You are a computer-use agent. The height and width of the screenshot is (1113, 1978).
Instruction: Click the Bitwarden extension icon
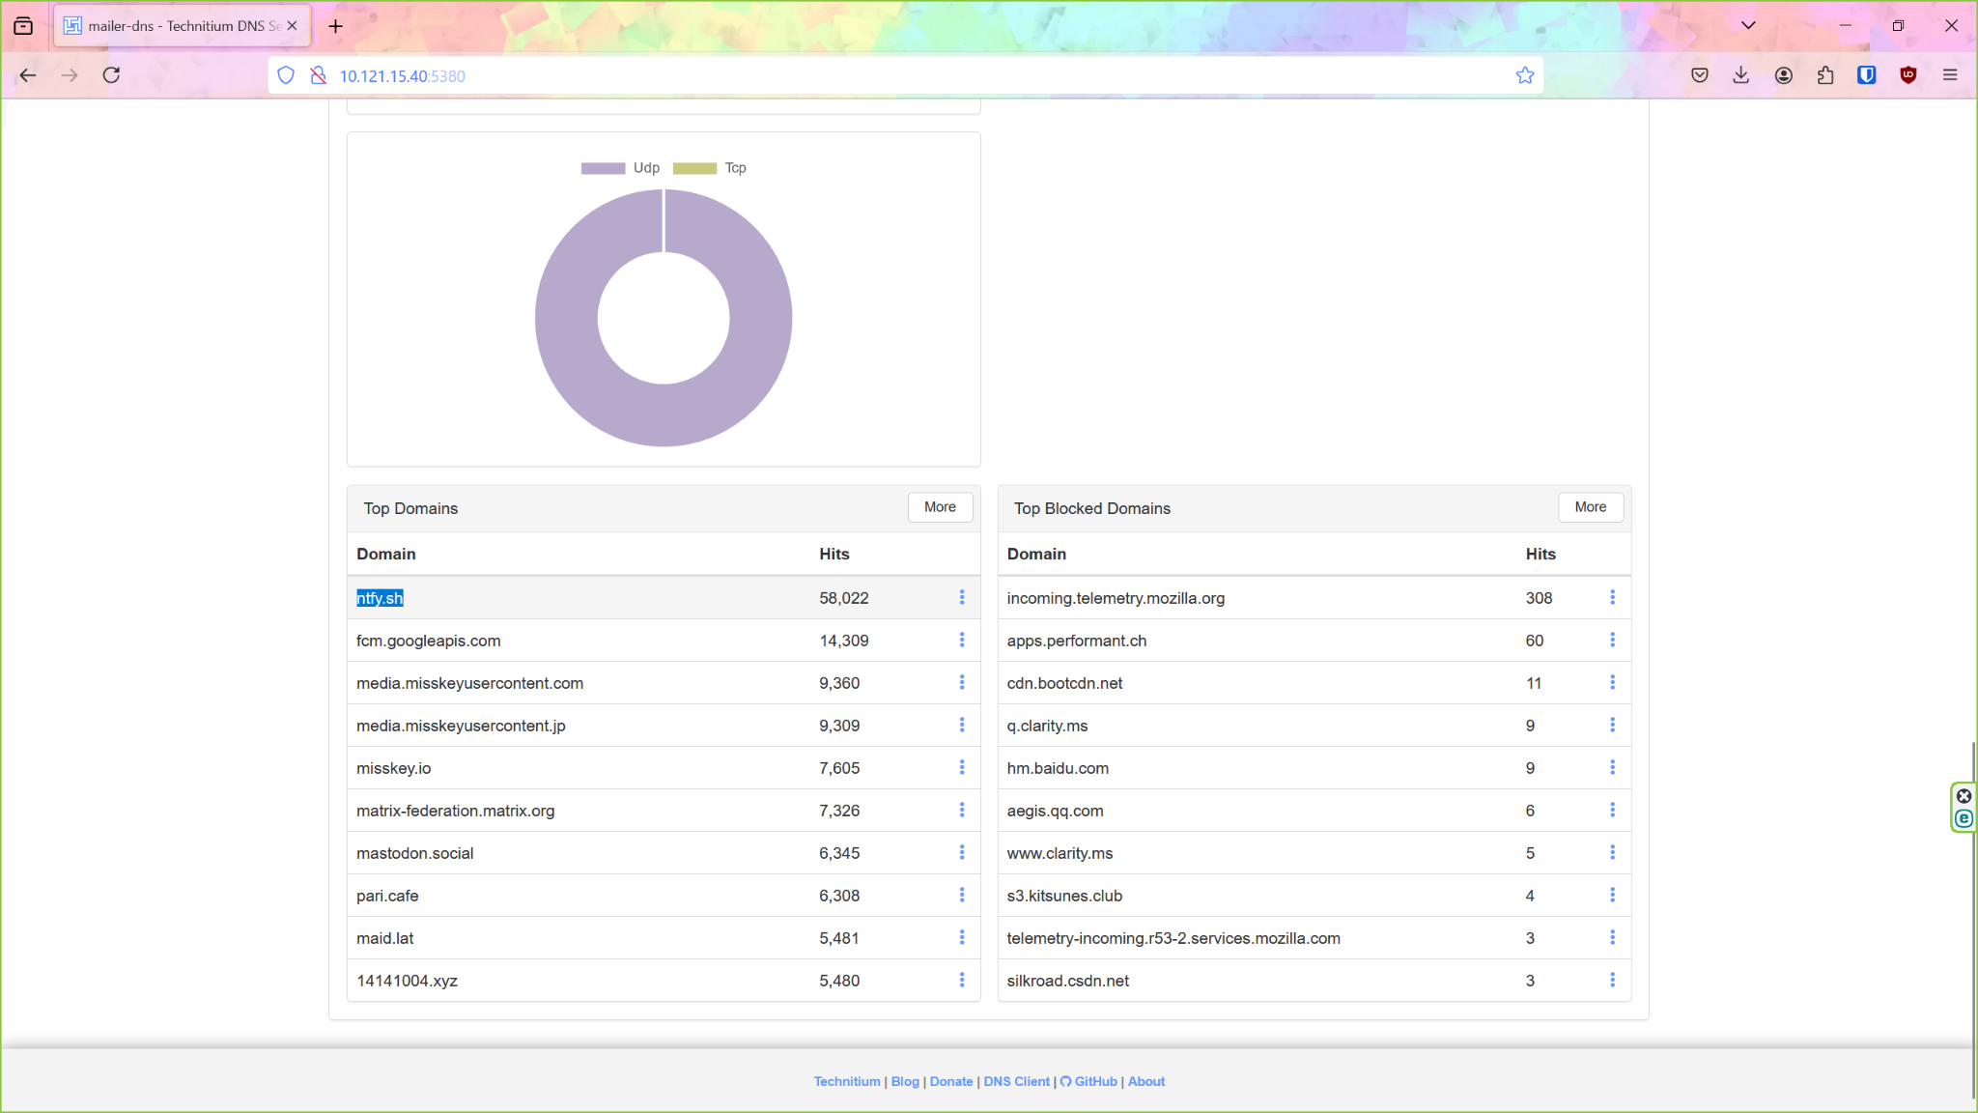pyautogui.click(x=1866, y=75)
